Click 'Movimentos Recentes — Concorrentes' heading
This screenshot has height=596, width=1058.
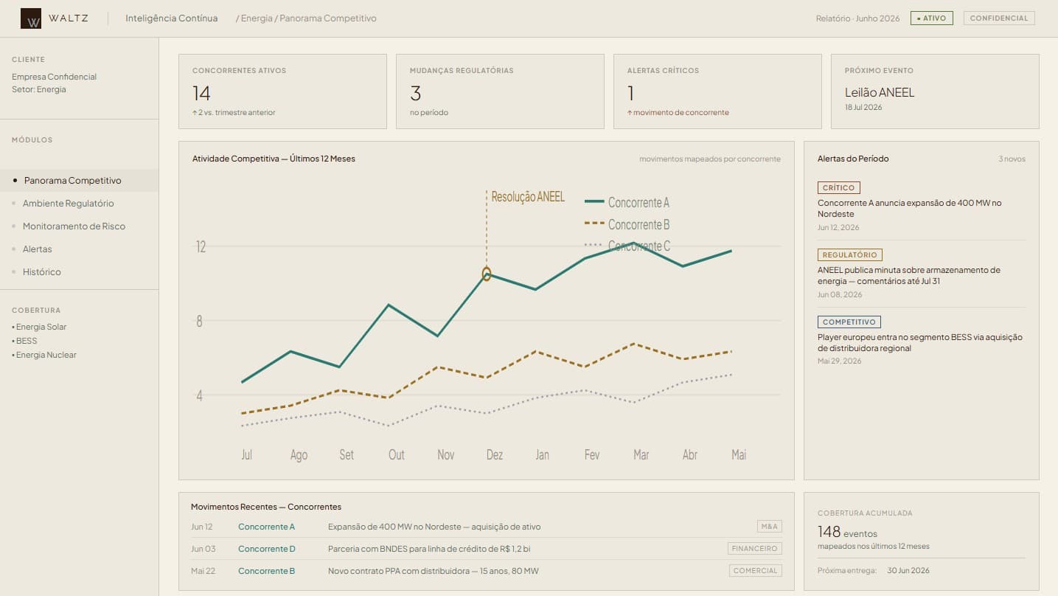point(266,507)
